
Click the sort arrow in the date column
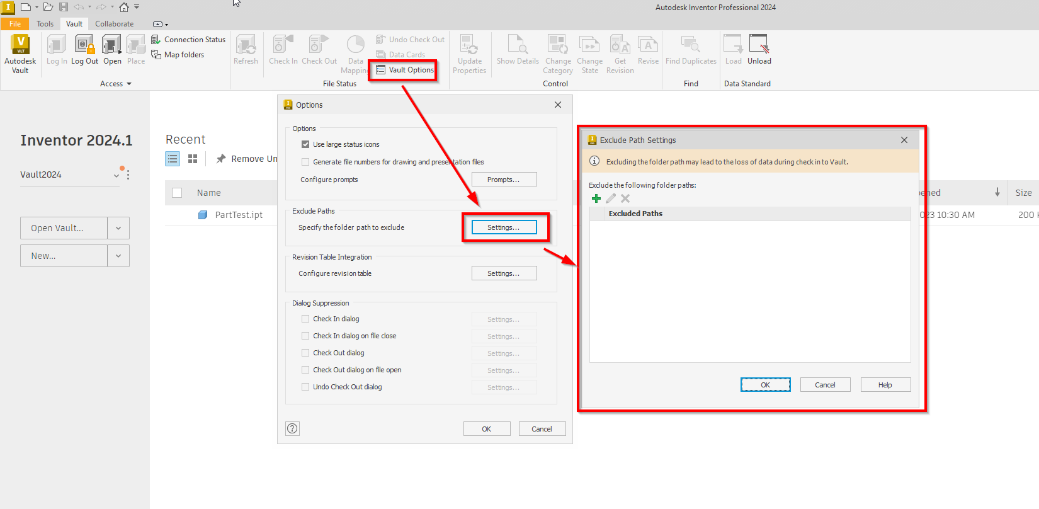pyautogui.click(x=997, y=192)
